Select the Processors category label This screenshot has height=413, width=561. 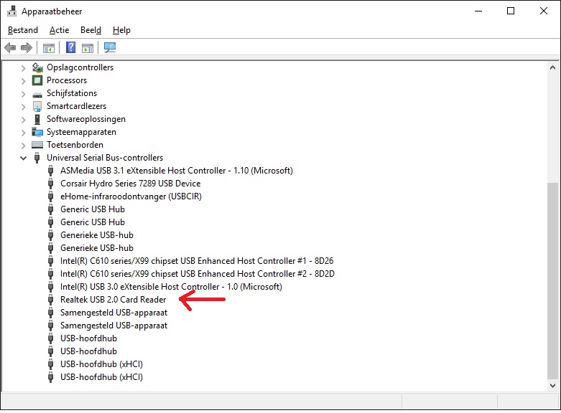coord(67,80)
